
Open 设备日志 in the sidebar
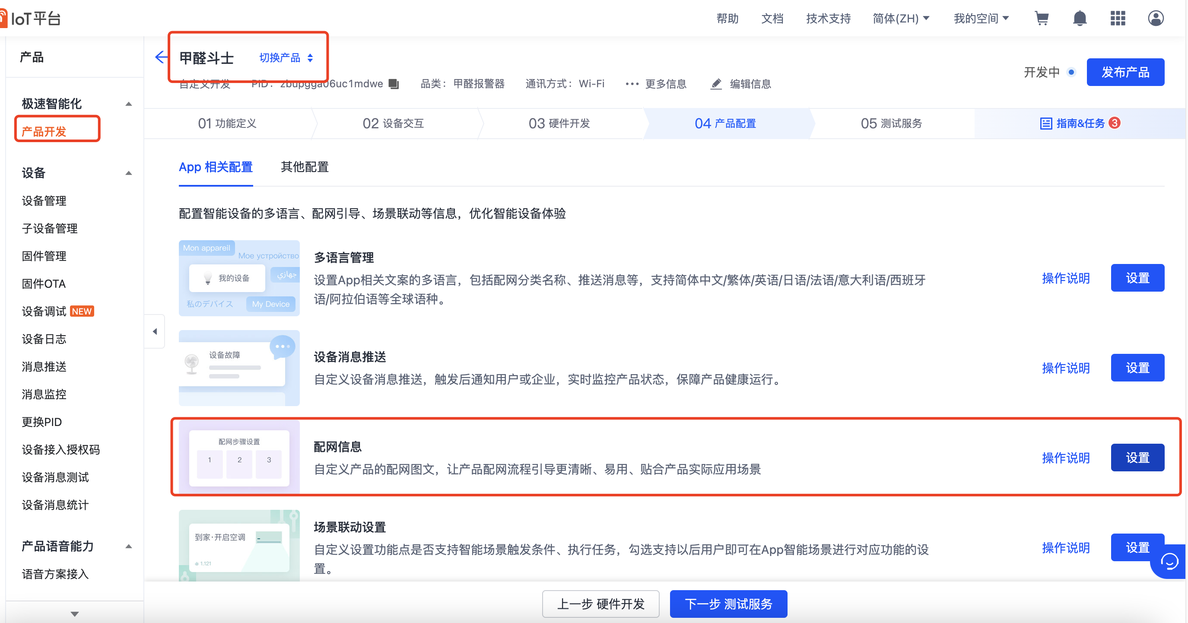click(x=44, y=340)
